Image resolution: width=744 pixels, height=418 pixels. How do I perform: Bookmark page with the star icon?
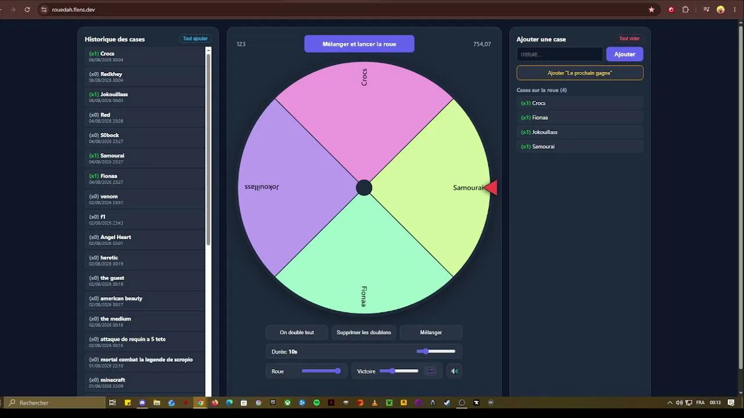point(652,9)
